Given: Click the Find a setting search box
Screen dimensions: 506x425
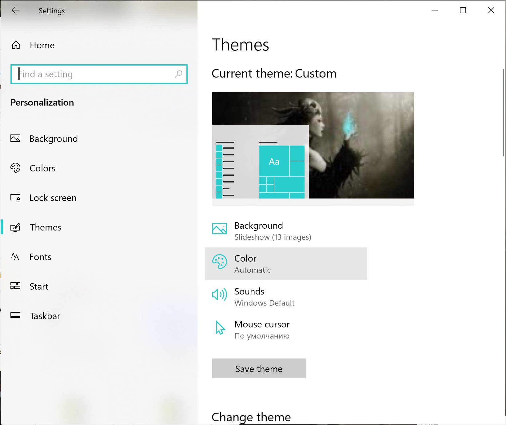Looking at the screenshot, I should click(95, 74).
